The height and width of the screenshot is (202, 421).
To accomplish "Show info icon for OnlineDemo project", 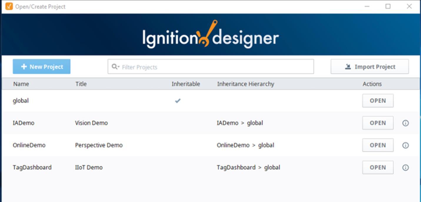I will coord(405,145).
